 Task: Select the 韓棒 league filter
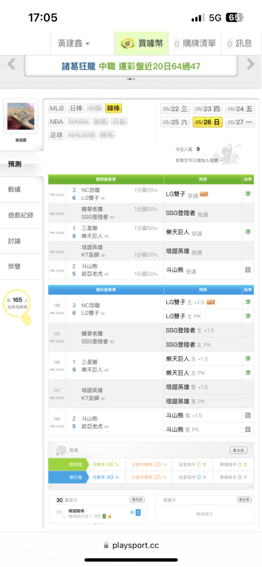pos(113,108)
